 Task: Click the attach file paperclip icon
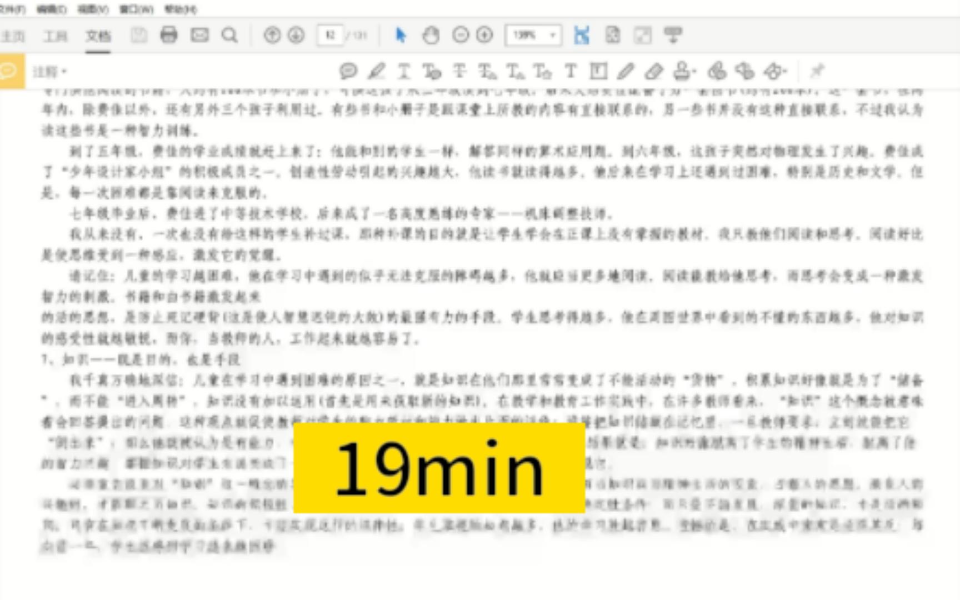pyautogui.click(x=717, y=71)
